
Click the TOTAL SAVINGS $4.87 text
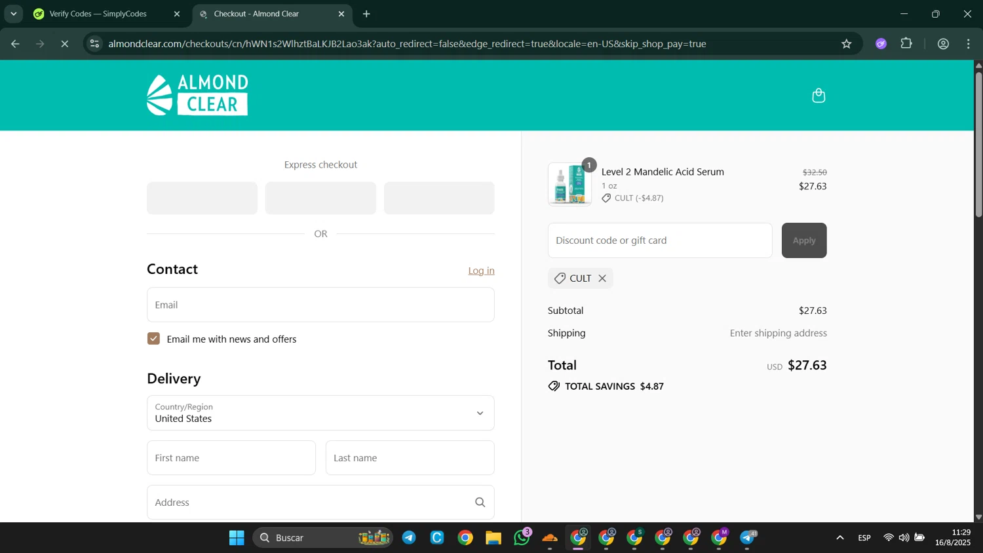(614, 387)
